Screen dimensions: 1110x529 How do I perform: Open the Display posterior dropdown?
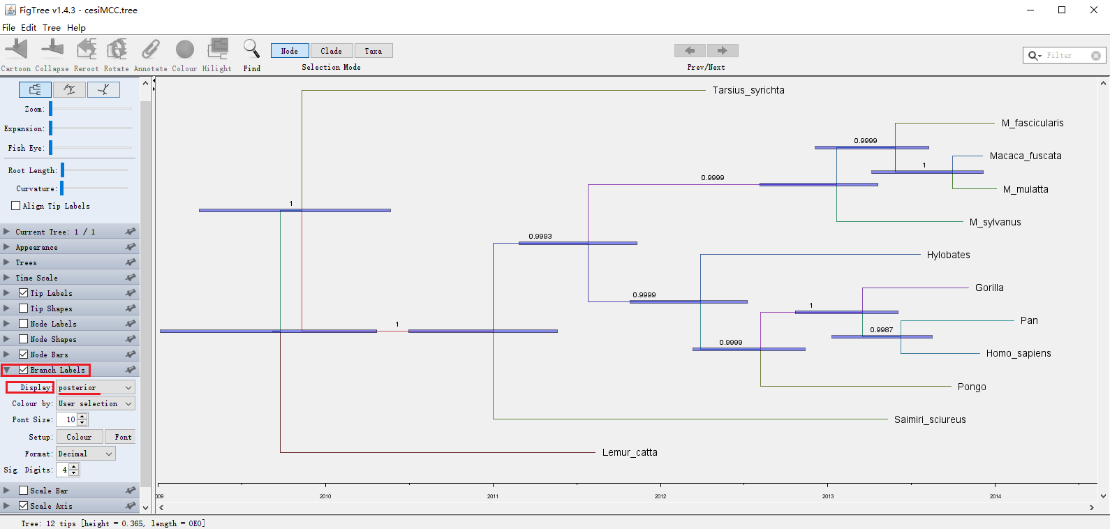click(96, 387)
